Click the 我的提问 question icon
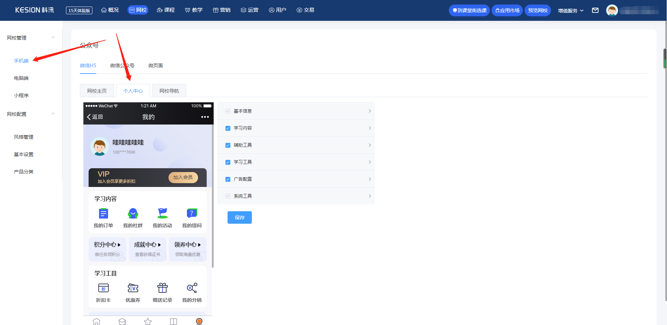Viewport: 667px width, 325px height. tap(192, 213)
